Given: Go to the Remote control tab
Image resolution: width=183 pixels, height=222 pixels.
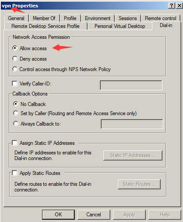Looking at the screenshot, I should pyautogui.click(x=161, y=18).
